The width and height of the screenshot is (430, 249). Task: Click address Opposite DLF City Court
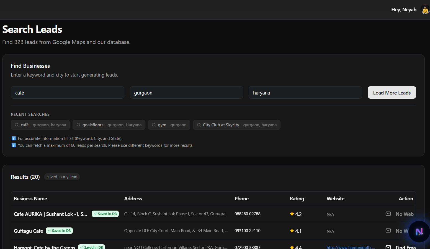click(x=176, y=231)
